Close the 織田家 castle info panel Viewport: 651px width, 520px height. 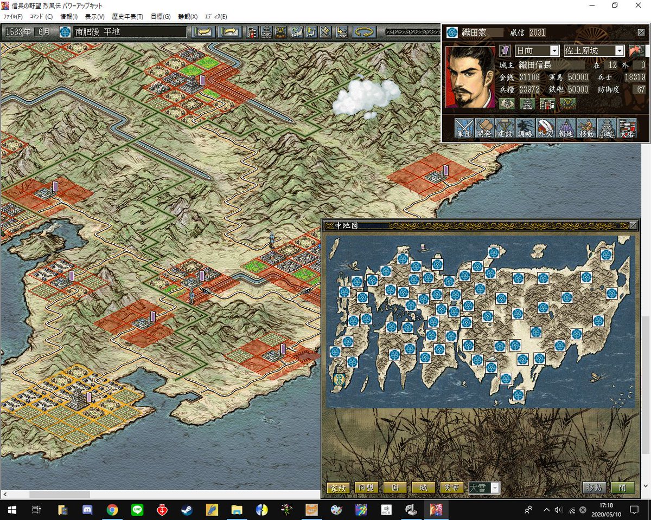641,32
